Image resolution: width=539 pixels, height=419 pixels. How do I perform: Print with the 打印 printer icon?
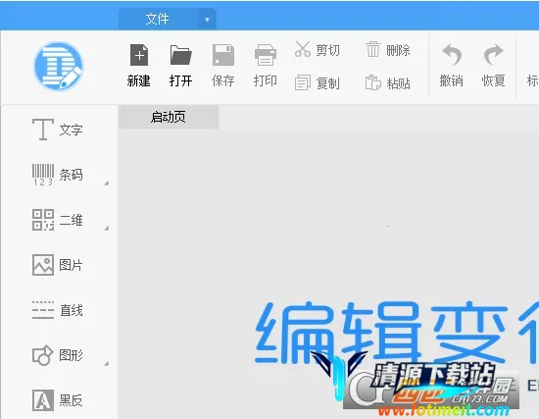point(265,55)
